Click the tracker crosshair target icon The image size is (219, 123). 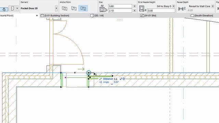click(124, 79)
